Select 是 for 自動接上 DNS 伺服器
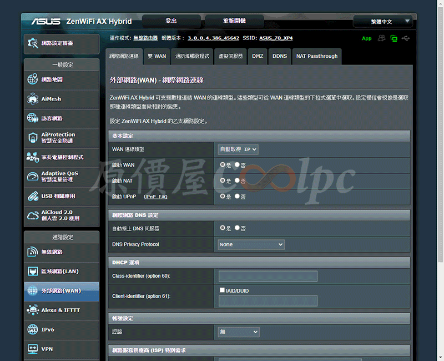This screenshot has height=361, width=444. 223,228
